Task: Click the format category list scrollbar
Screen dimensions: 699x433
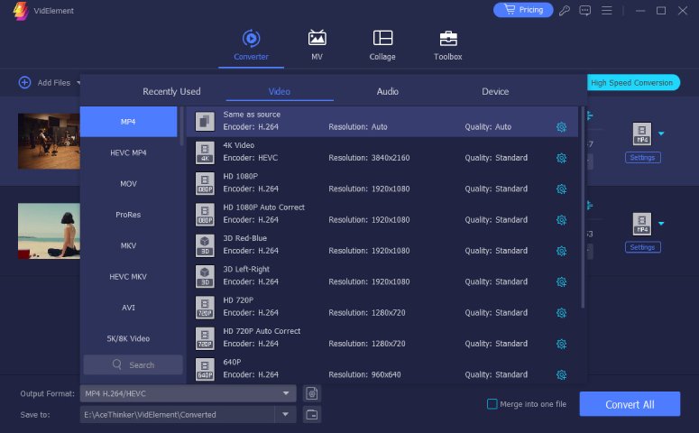Action: [181, 126]
